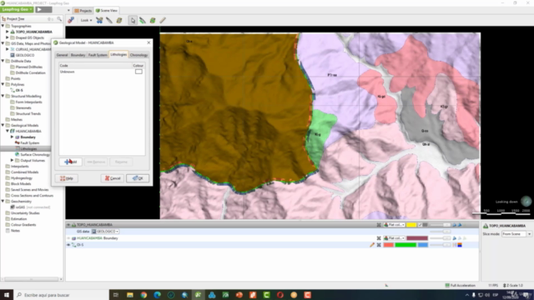This screenshot has width=534, height=300.
Task: Open Chrome from the taskbar
Action: pyautogui.click(x=144, y=295)
